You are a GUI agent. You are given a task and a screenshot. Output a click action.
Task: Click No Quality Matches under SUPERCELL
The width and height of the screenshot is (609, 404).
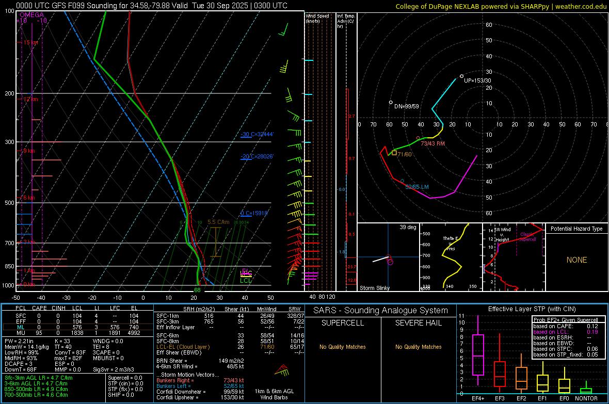pos(343,347)
